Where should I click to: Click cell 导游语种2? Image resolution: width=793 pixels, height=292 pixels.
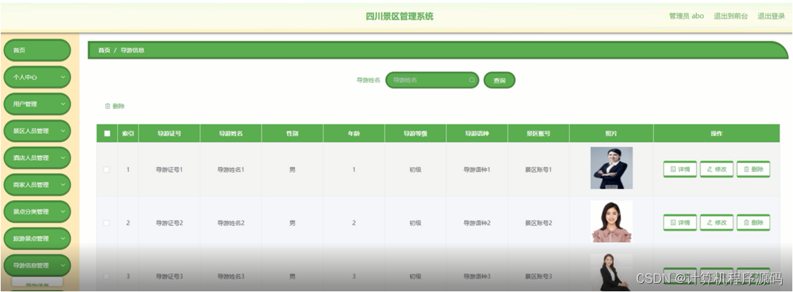pyautogui.click(x=477, y=223)
